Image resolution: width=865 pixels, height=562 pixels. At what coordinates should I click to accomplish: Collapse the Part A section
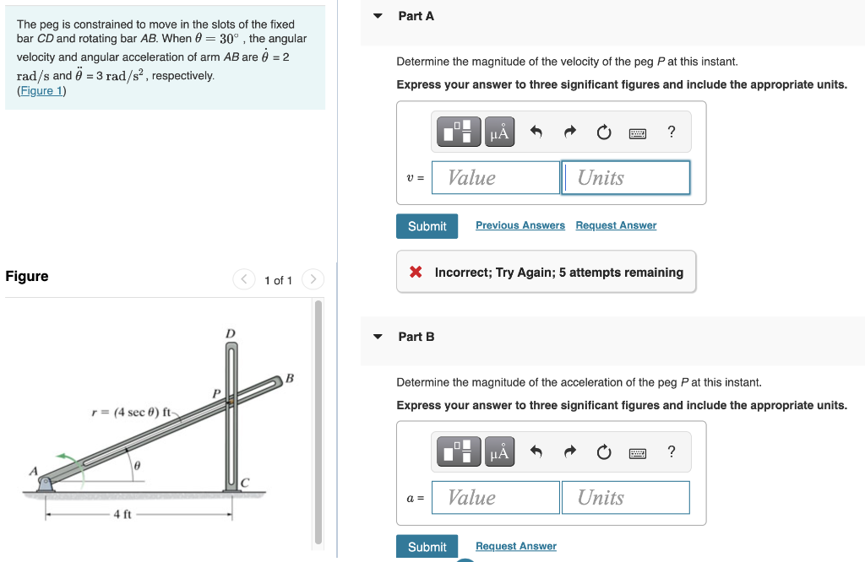[x=377, y=15]
